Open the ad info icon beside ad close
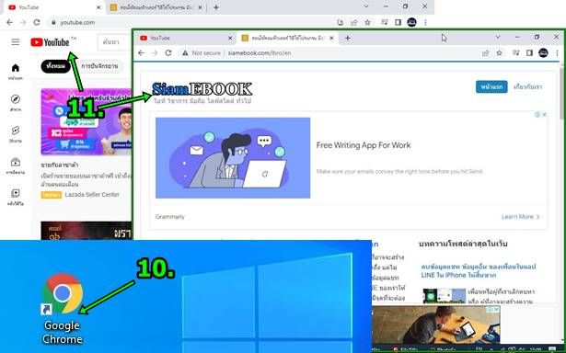This screenshot has width=566, height=353. [x=537, y=115]
